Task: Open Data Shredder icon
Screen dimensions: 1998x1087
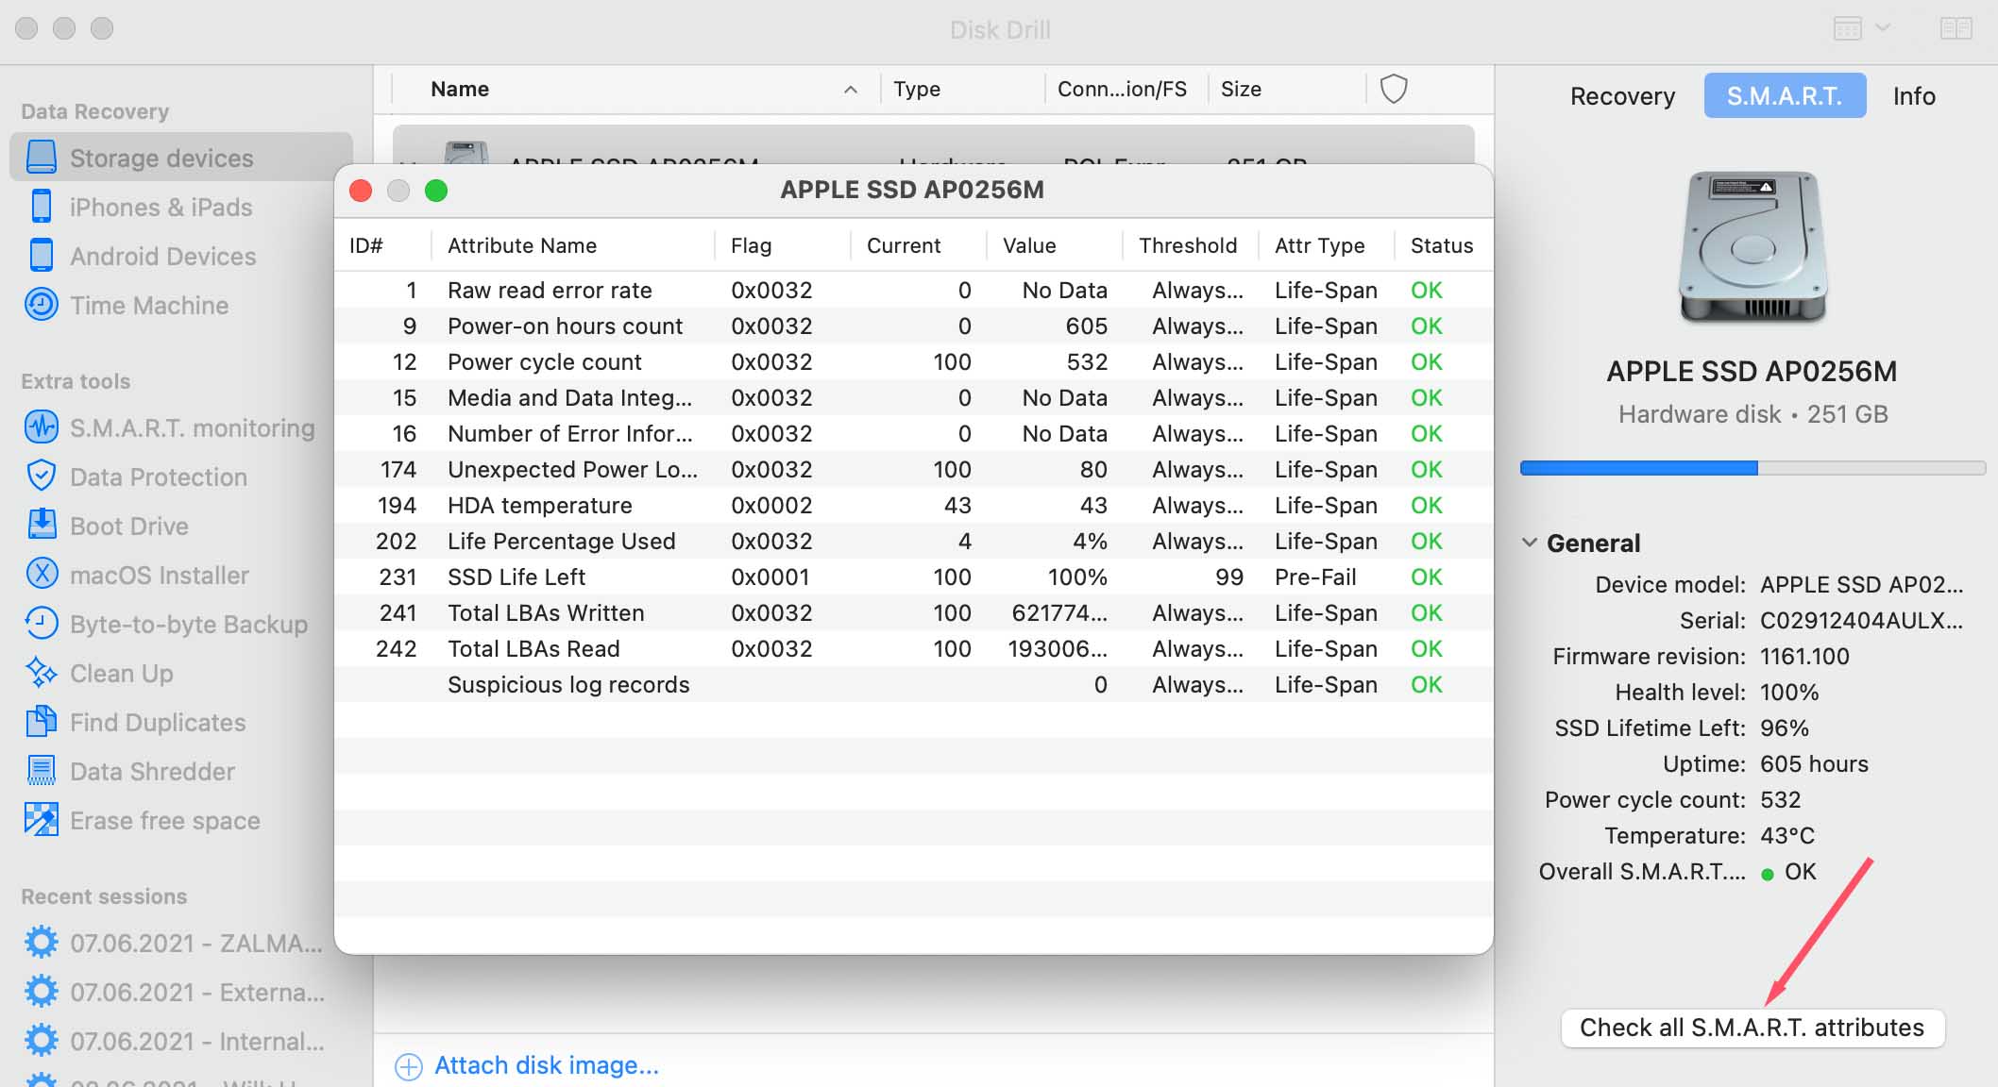Action: (x=41, y=771)
